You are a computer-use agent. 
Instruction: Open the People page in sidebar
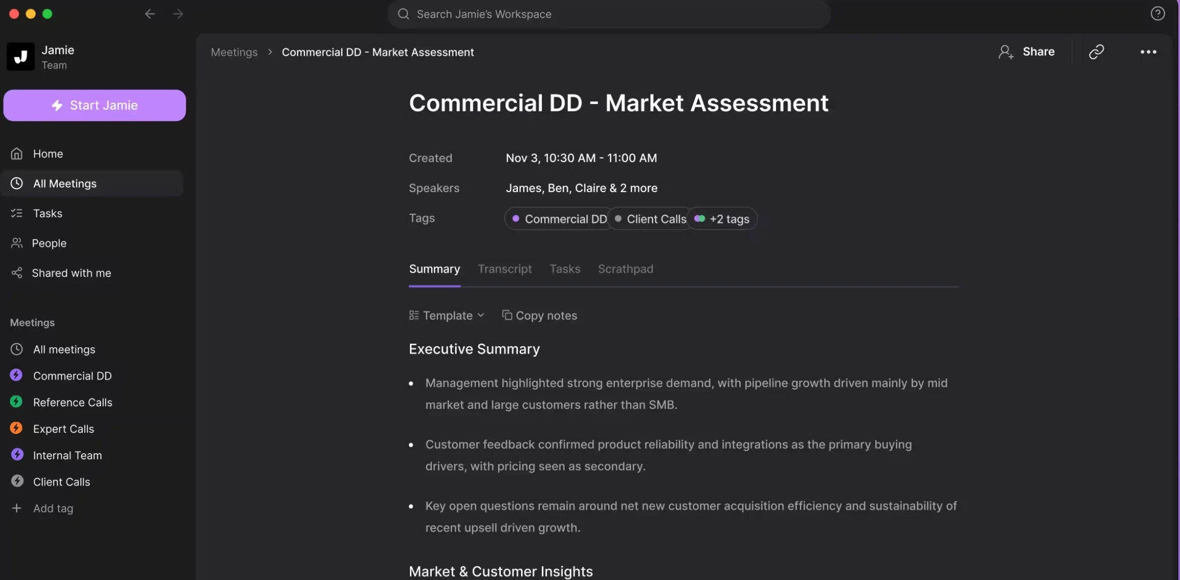49,243
